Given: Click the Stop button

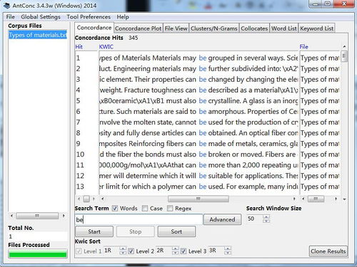Looking at the screenshot, I should tap(136, 231).
